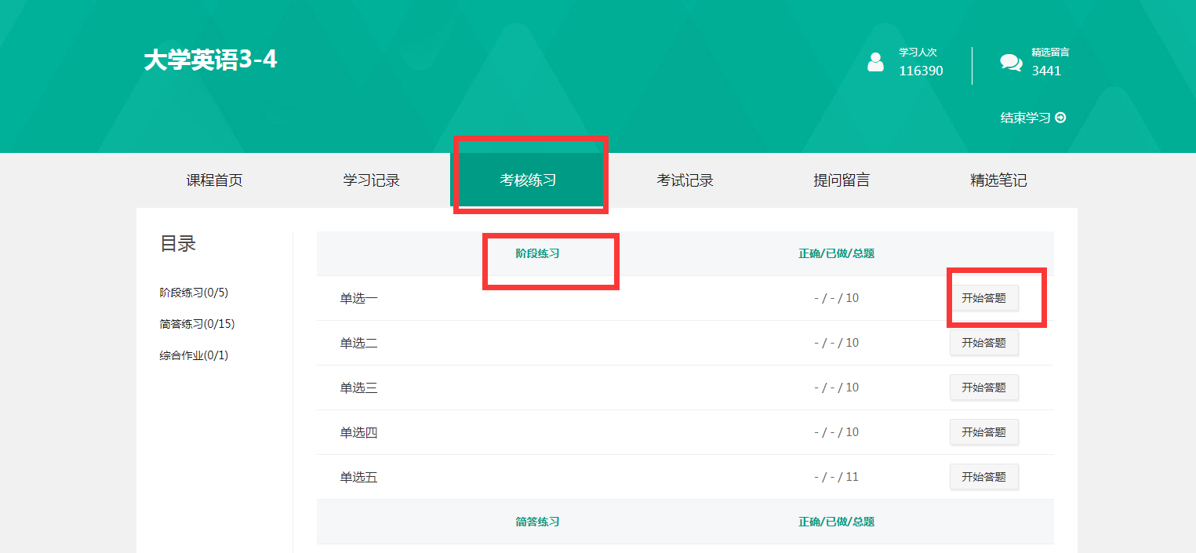Start the 单选五 quiz with 开始答题
The height and width of the screenshot is (553, 1196).
[x=984, y=477]
